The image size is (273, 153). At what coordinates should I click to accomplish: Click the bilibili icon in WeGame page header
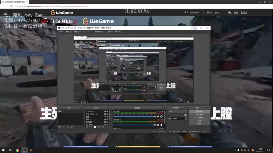tap(244, 13)
